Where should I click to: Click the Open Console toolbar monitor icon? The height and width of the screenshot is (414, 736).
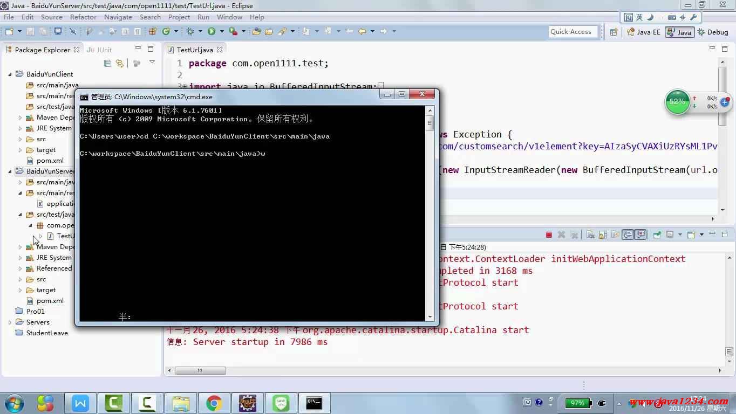58,31
